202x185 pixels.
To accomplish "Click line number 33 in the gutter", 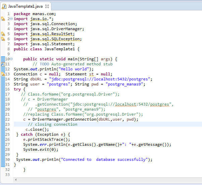I will 7,175.
